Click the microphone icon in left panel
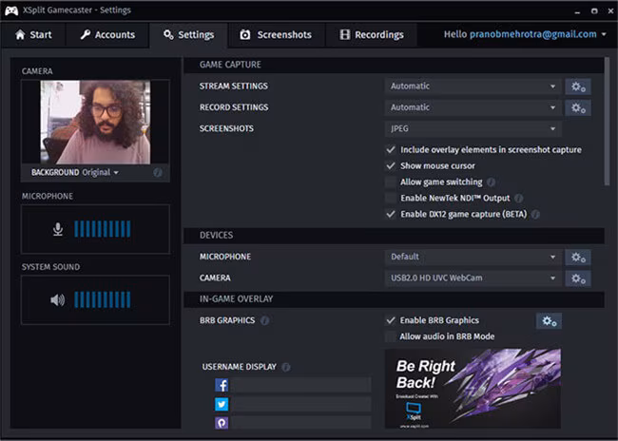The height and width of the screenshot is (441, 618). click(58, 229)
